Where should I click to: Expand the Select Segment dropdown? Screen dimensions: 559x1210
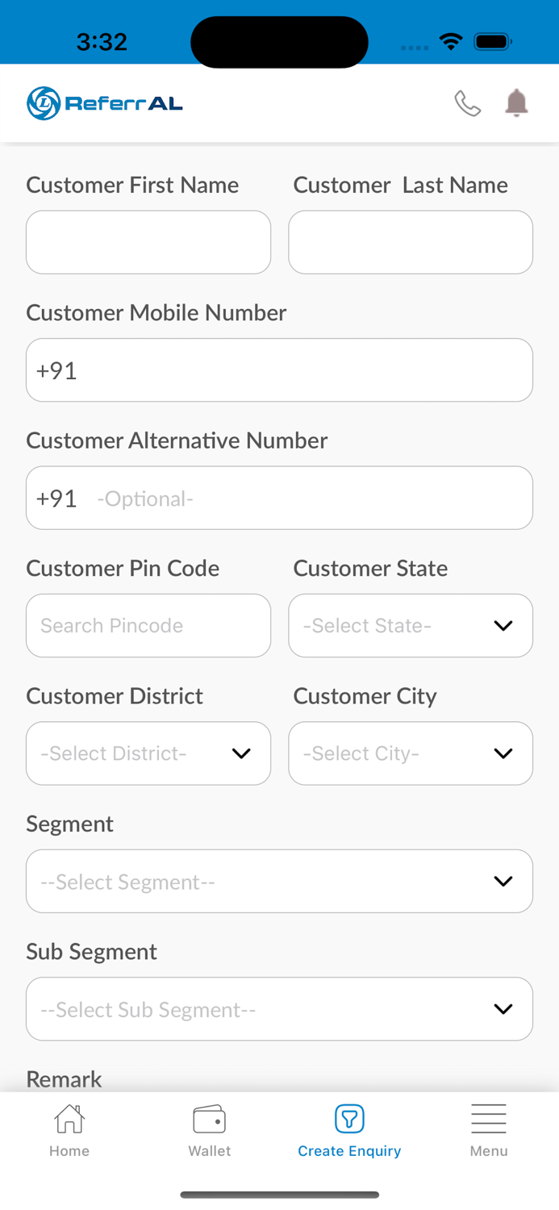point(279,882)
